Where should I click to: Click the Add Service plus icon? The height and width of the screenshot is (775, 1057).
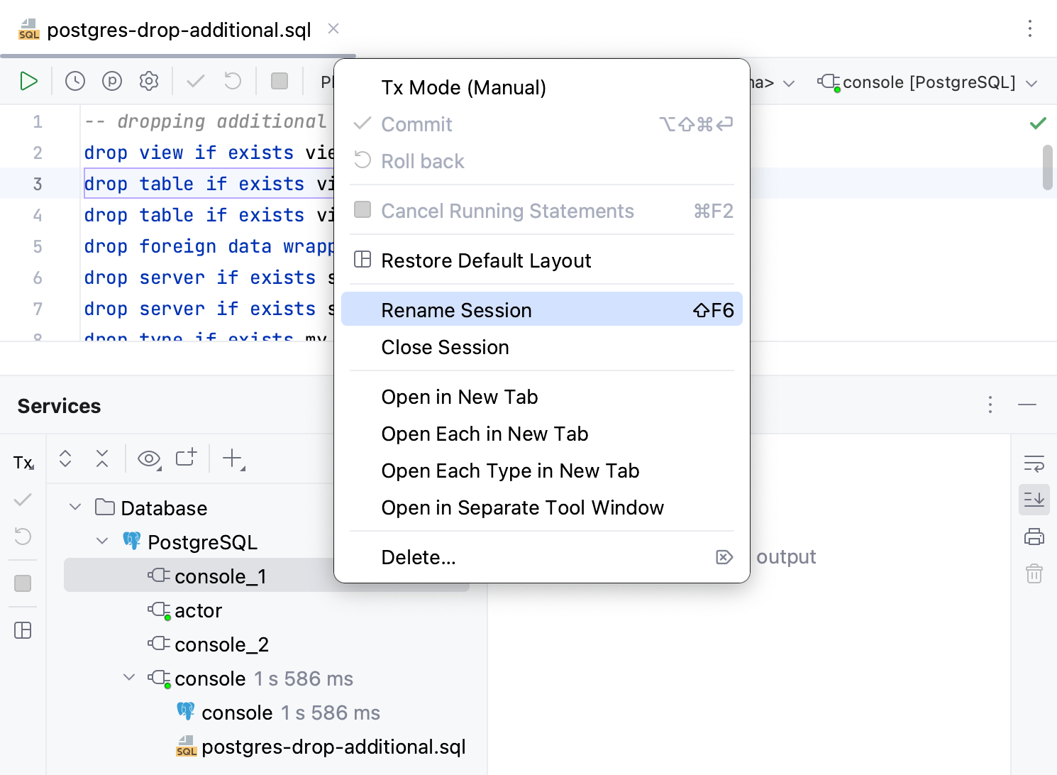coord(233,458)
